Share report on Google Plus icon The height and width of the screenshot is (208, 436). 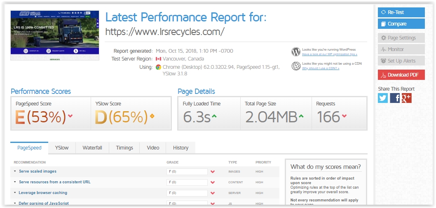tap(406, 98)
